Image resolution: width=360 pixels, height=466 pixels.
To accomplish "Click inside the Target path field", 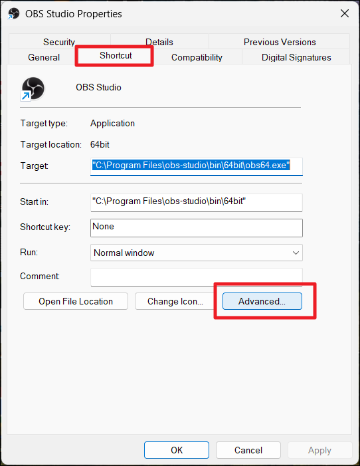I will [197, 166].
